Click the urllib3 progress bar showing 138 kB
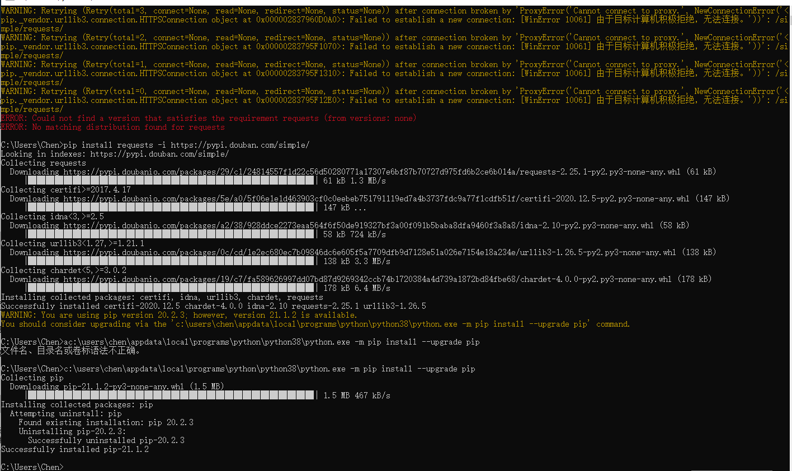This screenshot has width=792, height=471. 171,261
